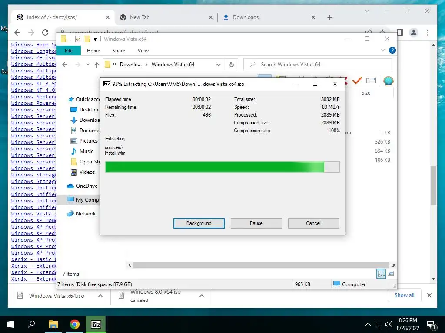This screenshot has height=333, width=445.
Task: Pause the 7-Zip extraction
Action: click(256, 223)
